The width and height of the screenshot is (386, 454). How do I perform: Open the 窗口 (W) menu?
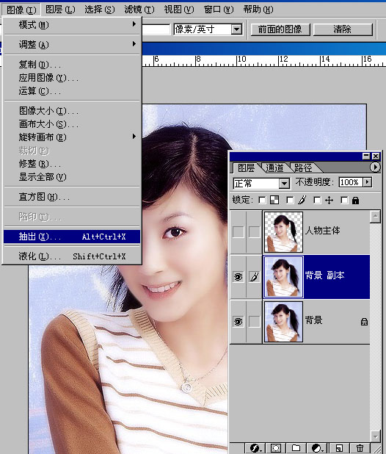(x=218, y=10)
